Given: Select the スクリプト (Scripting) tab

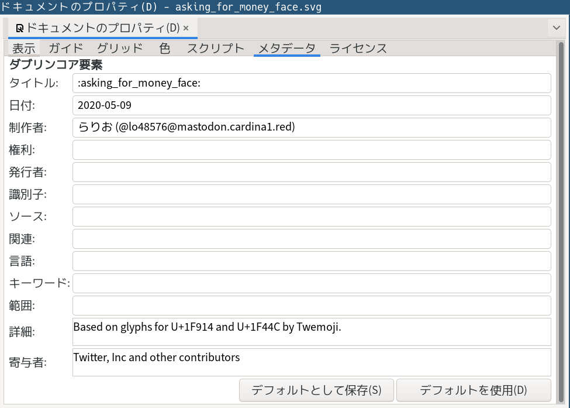Looking at the screenshot, I should [215, 49].
